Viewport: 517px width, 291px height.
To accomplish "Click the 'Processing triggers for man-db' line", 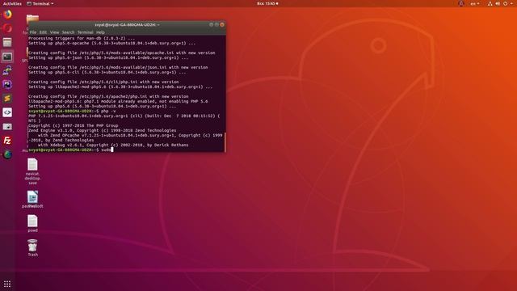I will (82, 38).
